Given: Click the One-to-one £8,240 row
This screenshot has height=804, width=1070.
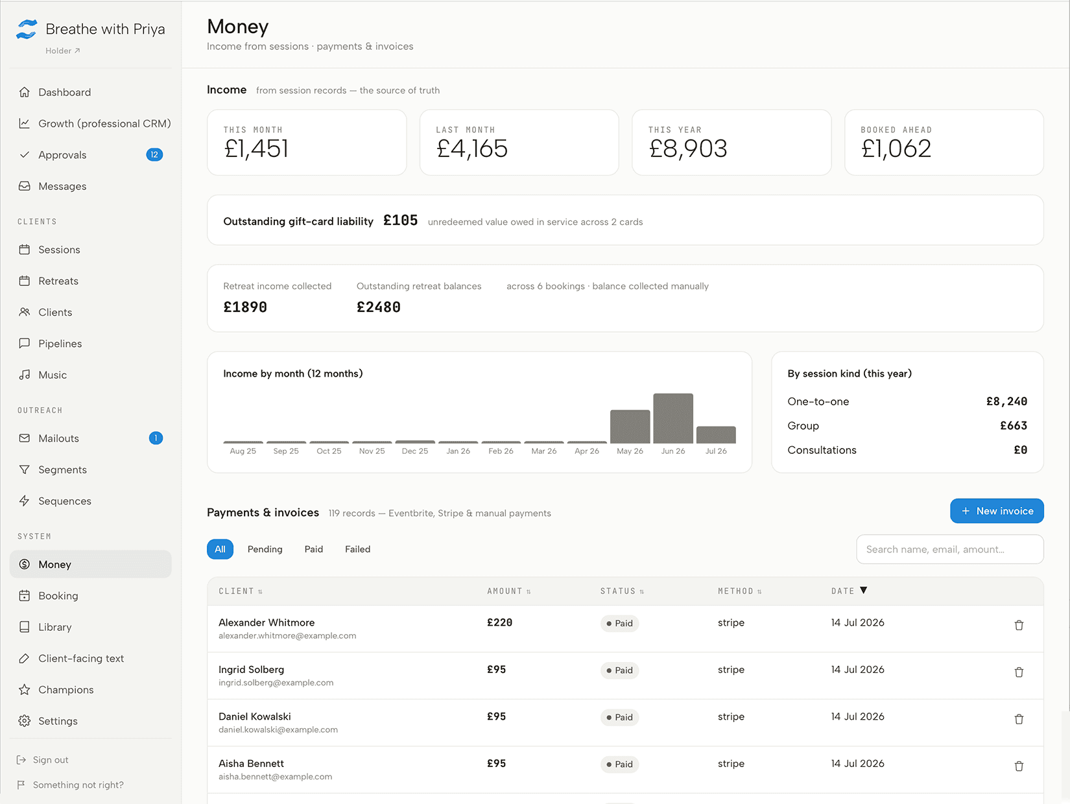Looking at the screenshot, I should point(907,401).
